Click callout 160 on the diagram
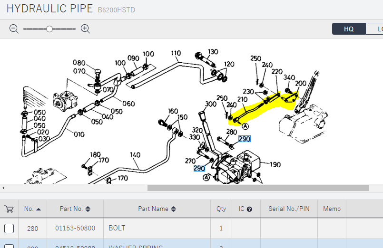The width and height of the screenshot is (383, 248). (173, 111)
